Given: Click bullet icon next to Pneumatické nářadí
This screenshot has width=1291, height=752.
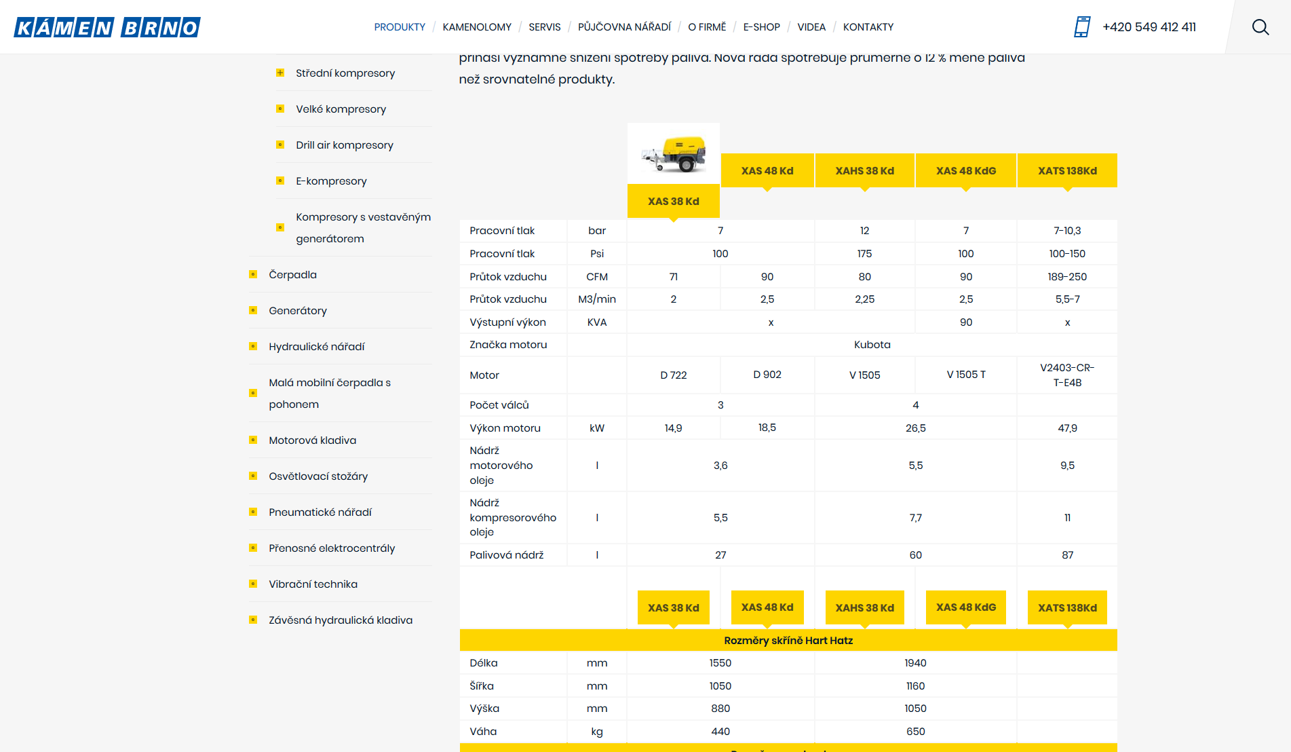Looking at the screenshot, I should tap(253, 512).
